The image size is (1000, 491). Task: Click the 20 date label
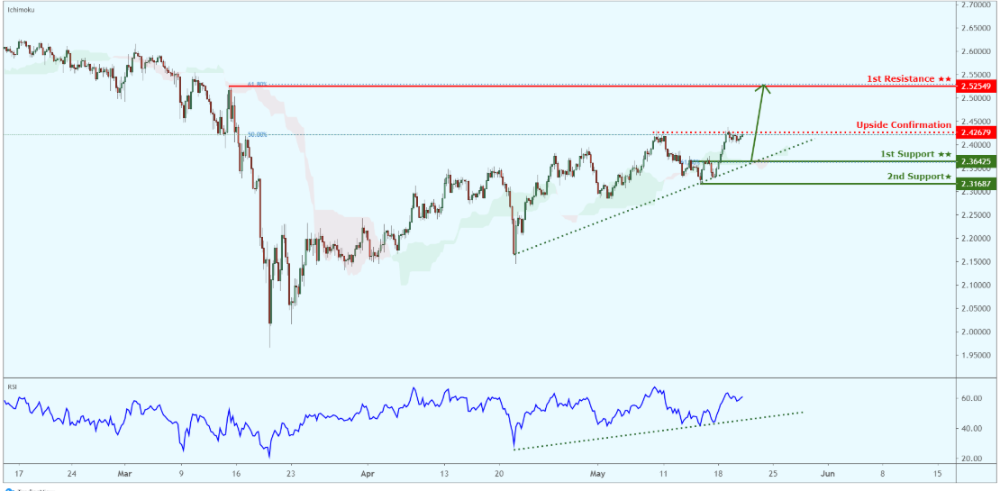[x=499, y=475]
